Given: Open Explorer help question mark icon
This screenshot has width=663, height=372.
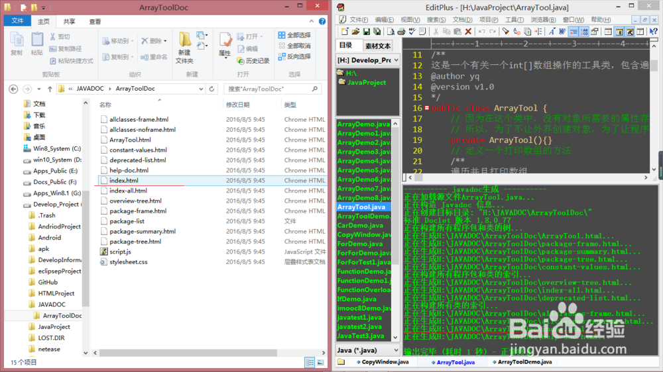Looking at the screenshot, I should pyautogui.click(x=322, y=21).
